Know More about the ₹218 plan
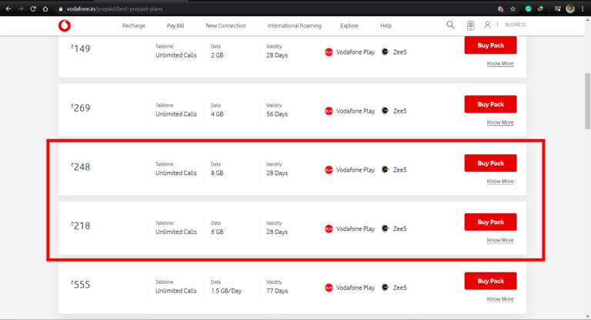Viewport: 591px width, 320px height. pos(500,240)
